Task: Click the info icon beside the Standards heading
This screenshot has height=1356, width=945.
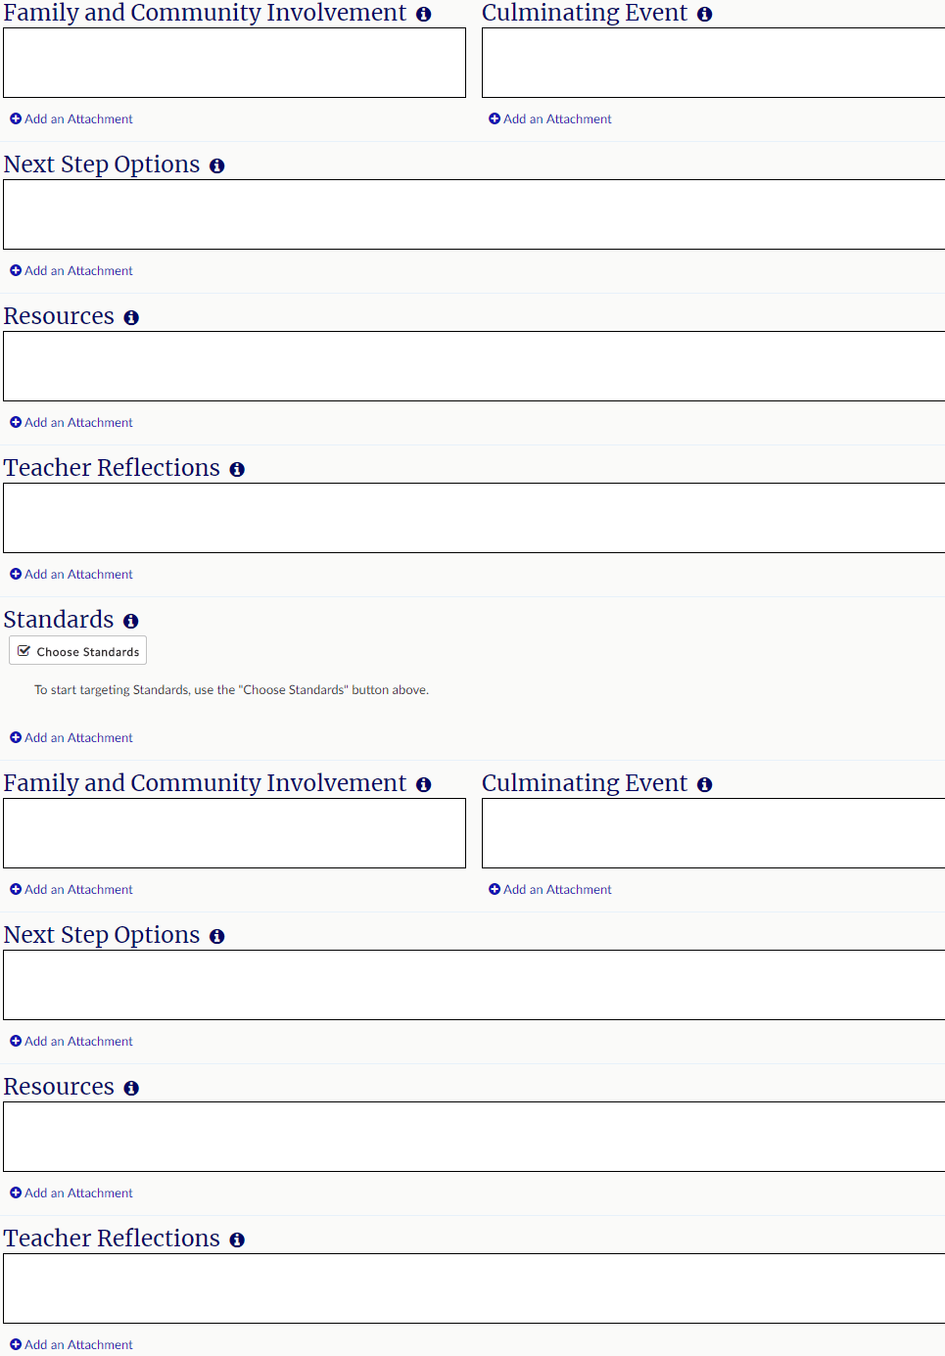Action: pos(131,622)
